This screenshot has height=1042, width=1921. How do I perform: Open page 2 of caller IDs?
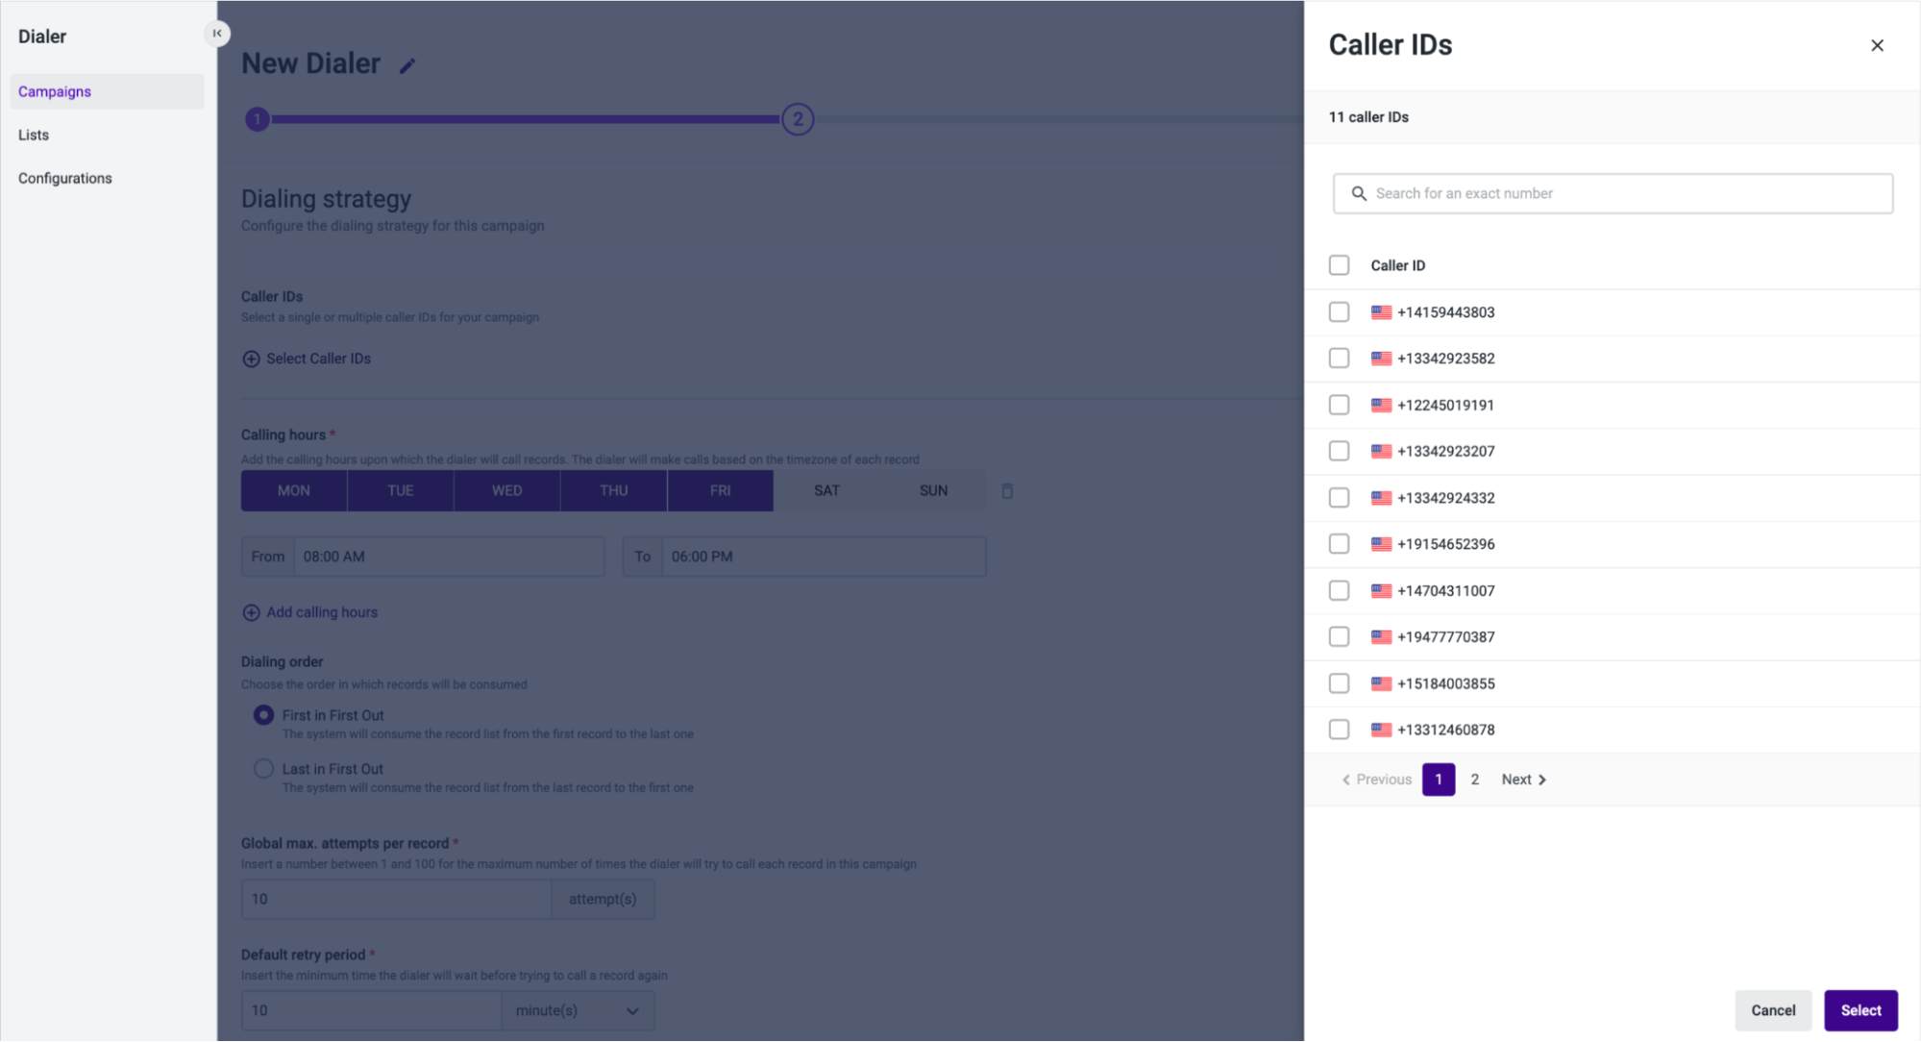pyautogui.click(x=1475, y=780)
